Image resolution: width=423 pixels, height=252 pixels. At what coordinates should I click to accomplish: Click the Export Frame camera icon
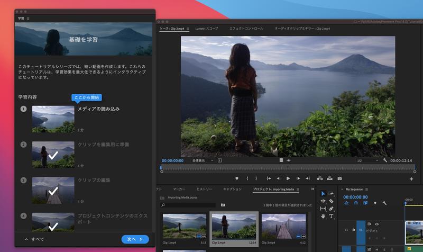339,178
